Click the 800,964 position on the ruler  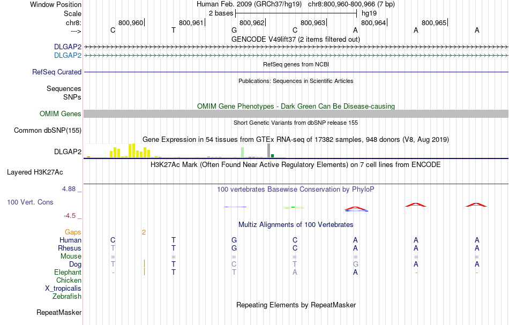point(373,22)
